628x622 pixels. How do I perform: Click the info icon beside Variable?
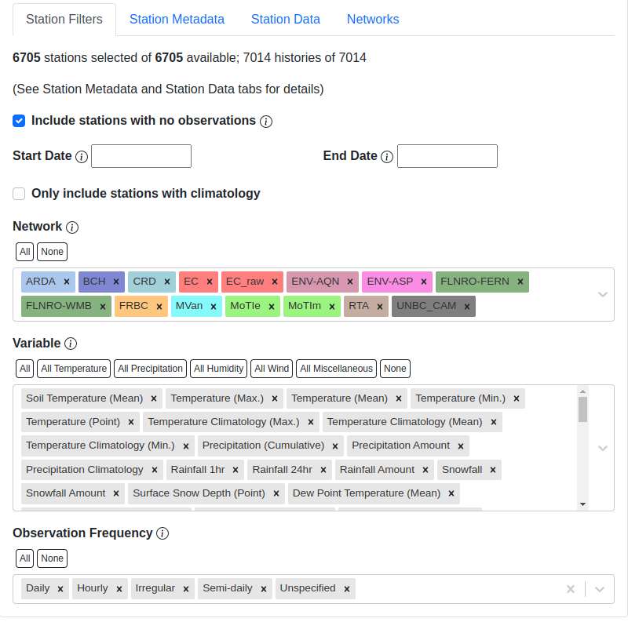(x=69, y=344)
